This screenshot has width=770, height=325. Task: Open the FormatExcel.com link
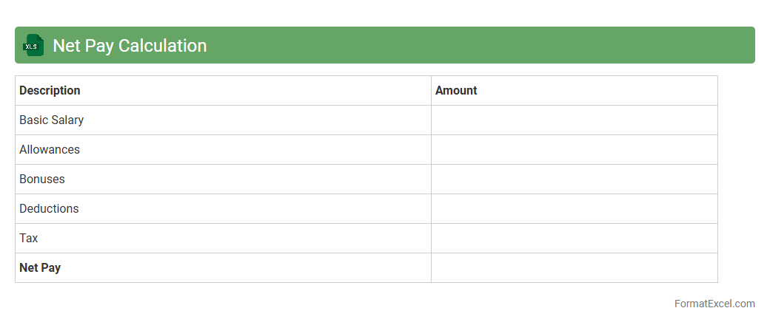(714, 304)
